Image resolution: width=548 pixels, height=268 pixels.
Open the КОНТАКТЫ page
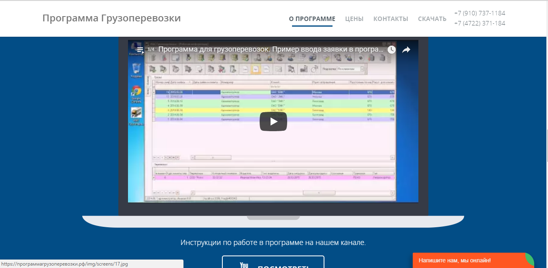[x=390, y=19]
